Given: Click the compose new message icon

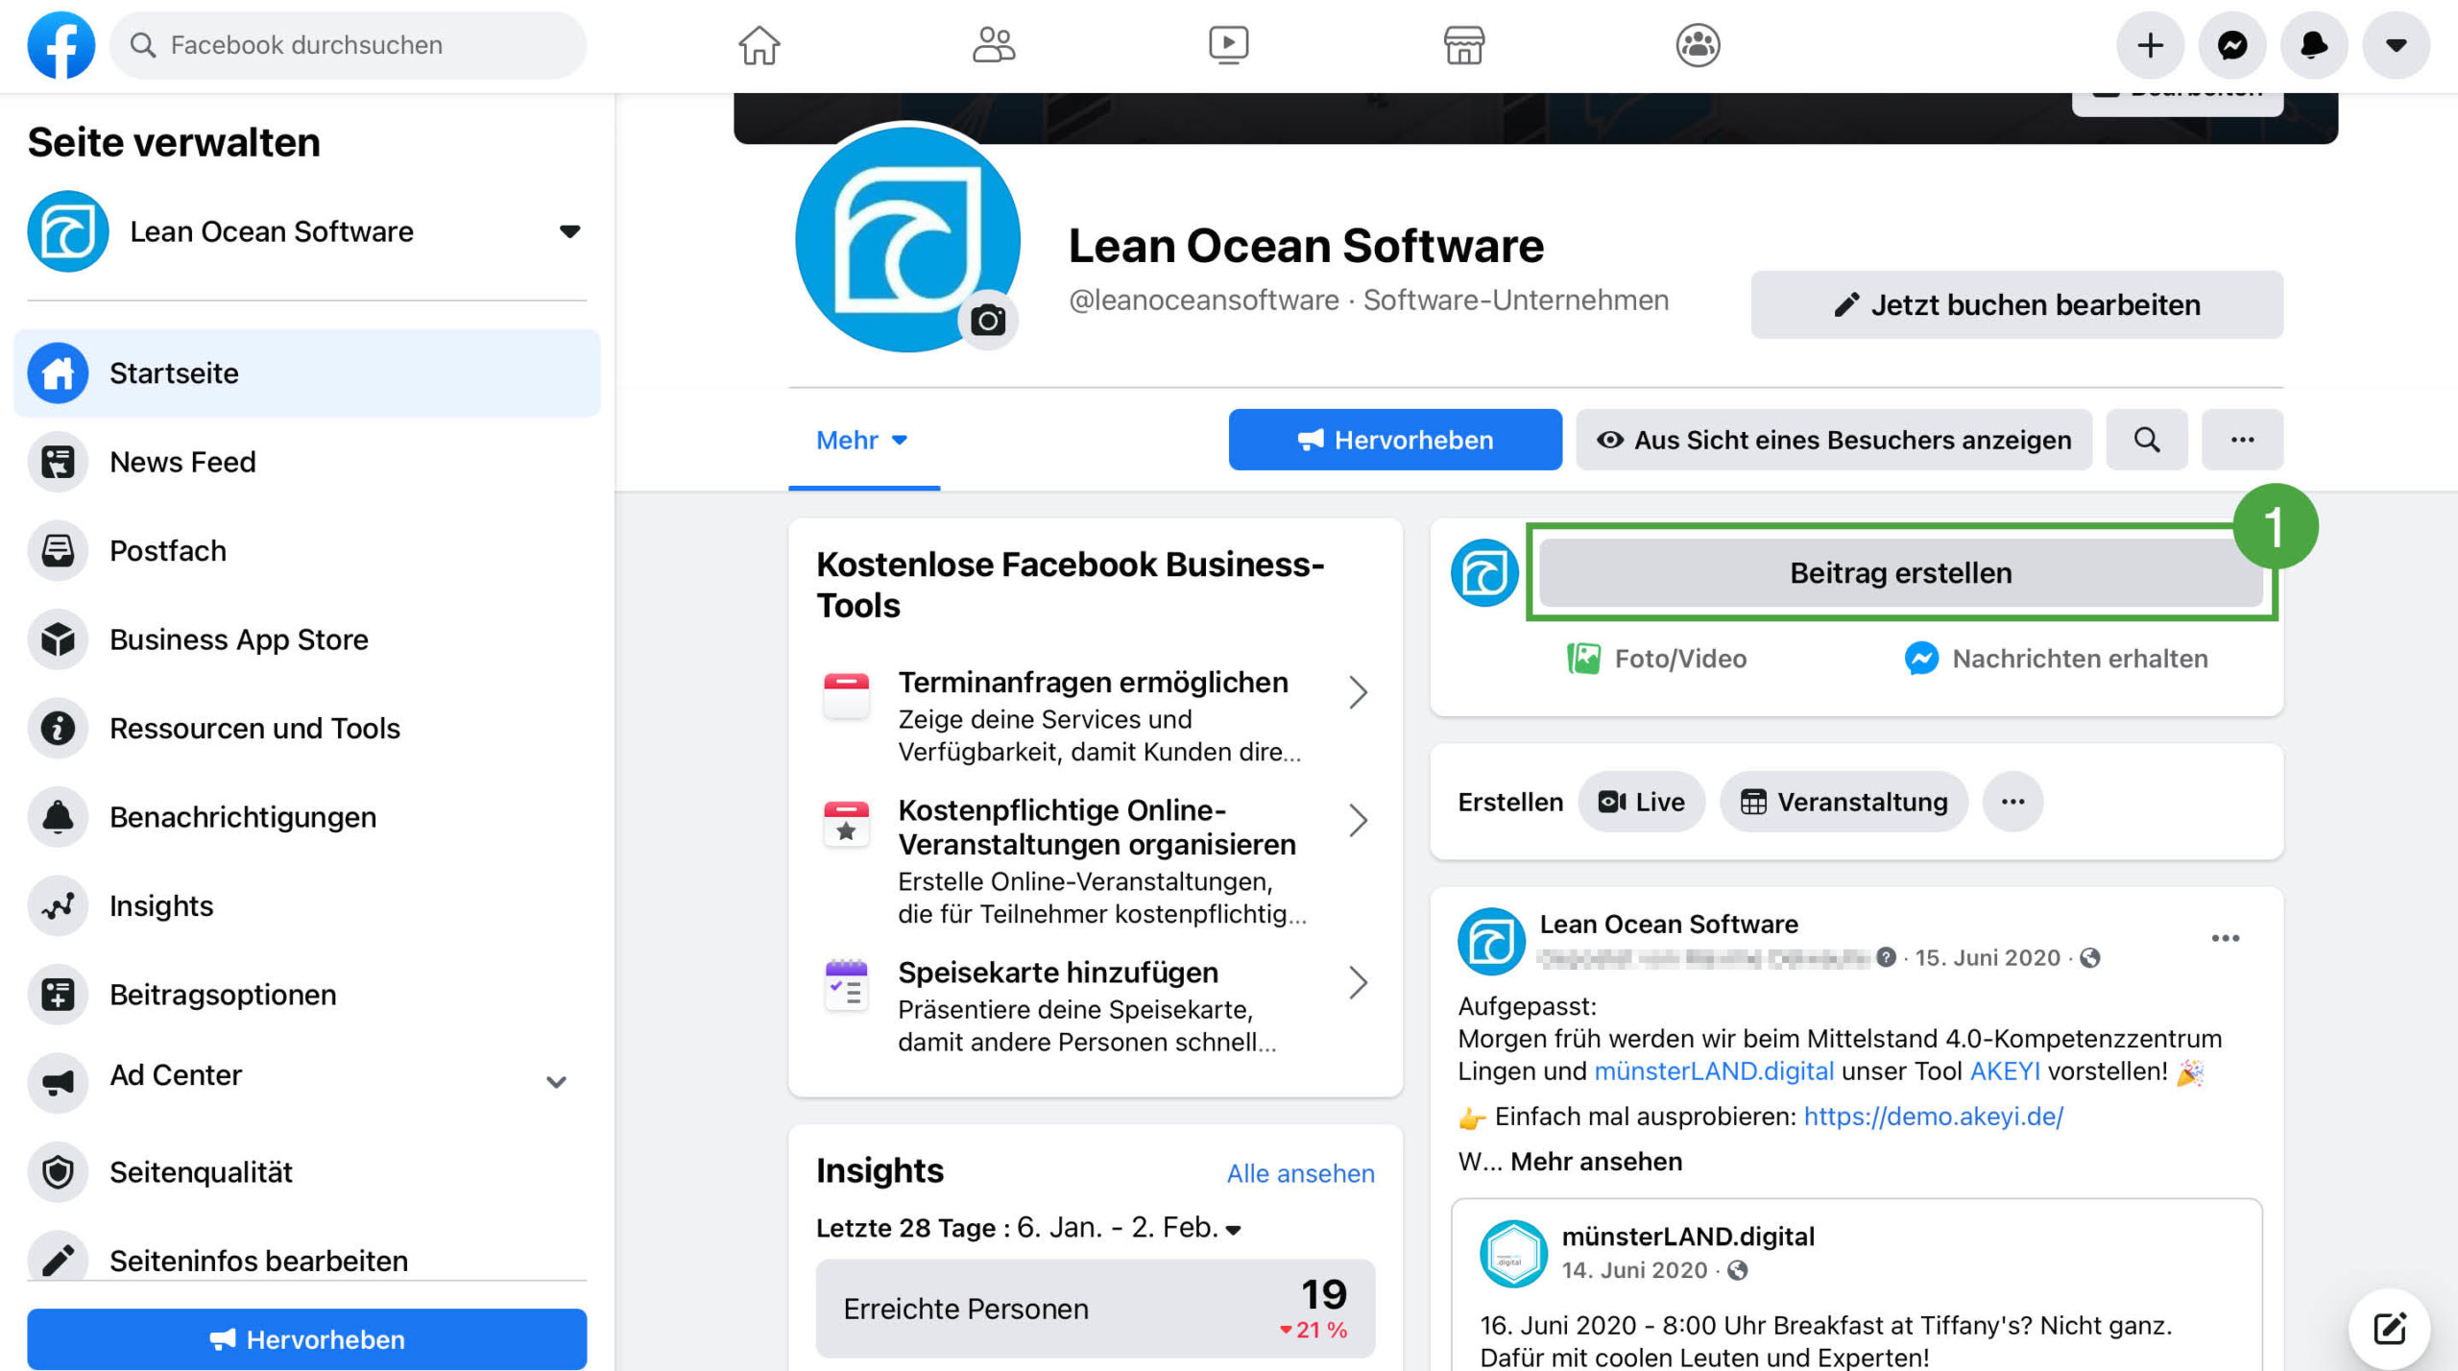Looking at the screenshot, I should pos(2389,1328).
